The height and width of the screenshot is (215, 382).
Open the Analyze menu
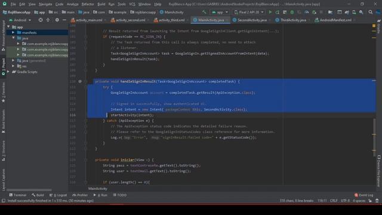(x=73, y=4)
